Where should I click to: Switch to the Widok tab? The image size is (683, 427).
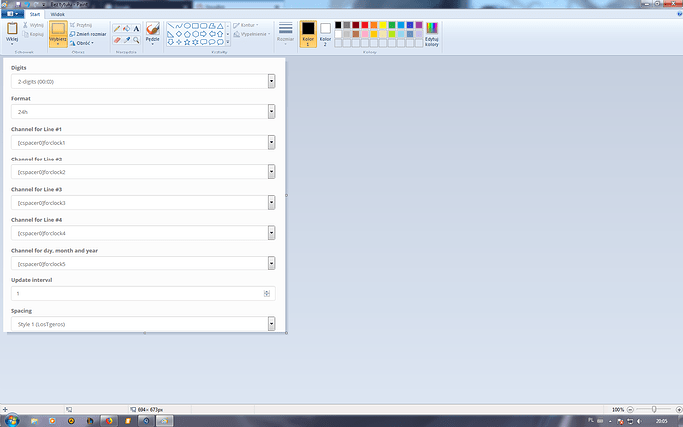tap(58, 15)
